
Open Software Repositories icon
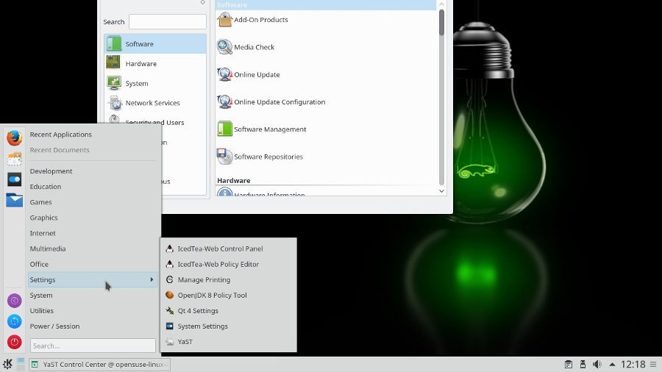(x=224, y=157)
